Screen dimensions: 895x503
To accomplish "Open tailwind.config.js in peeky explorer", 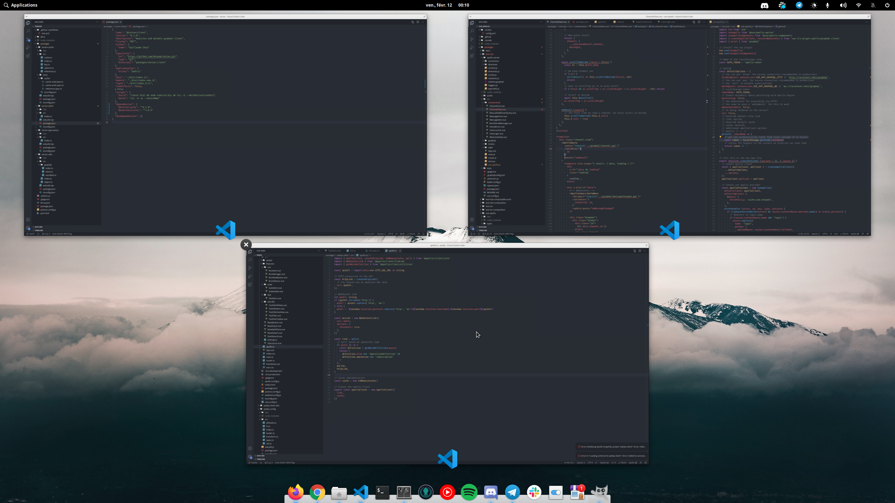I will click(x=273, y=395).
